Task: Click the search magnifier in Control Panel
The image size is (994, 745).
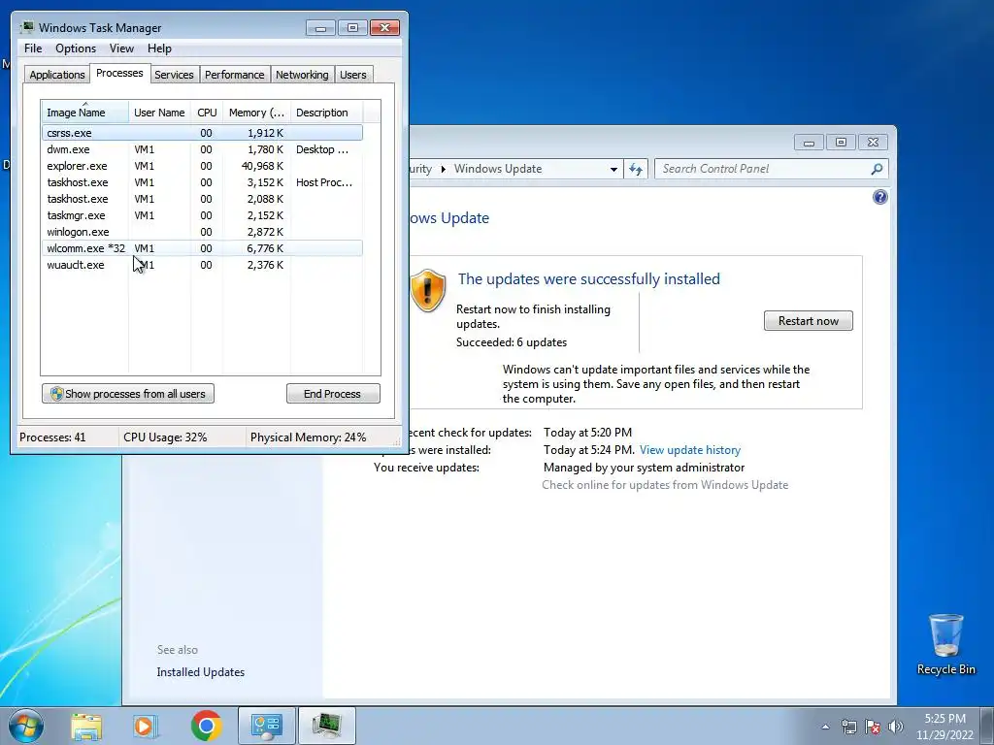Action: 877,169
